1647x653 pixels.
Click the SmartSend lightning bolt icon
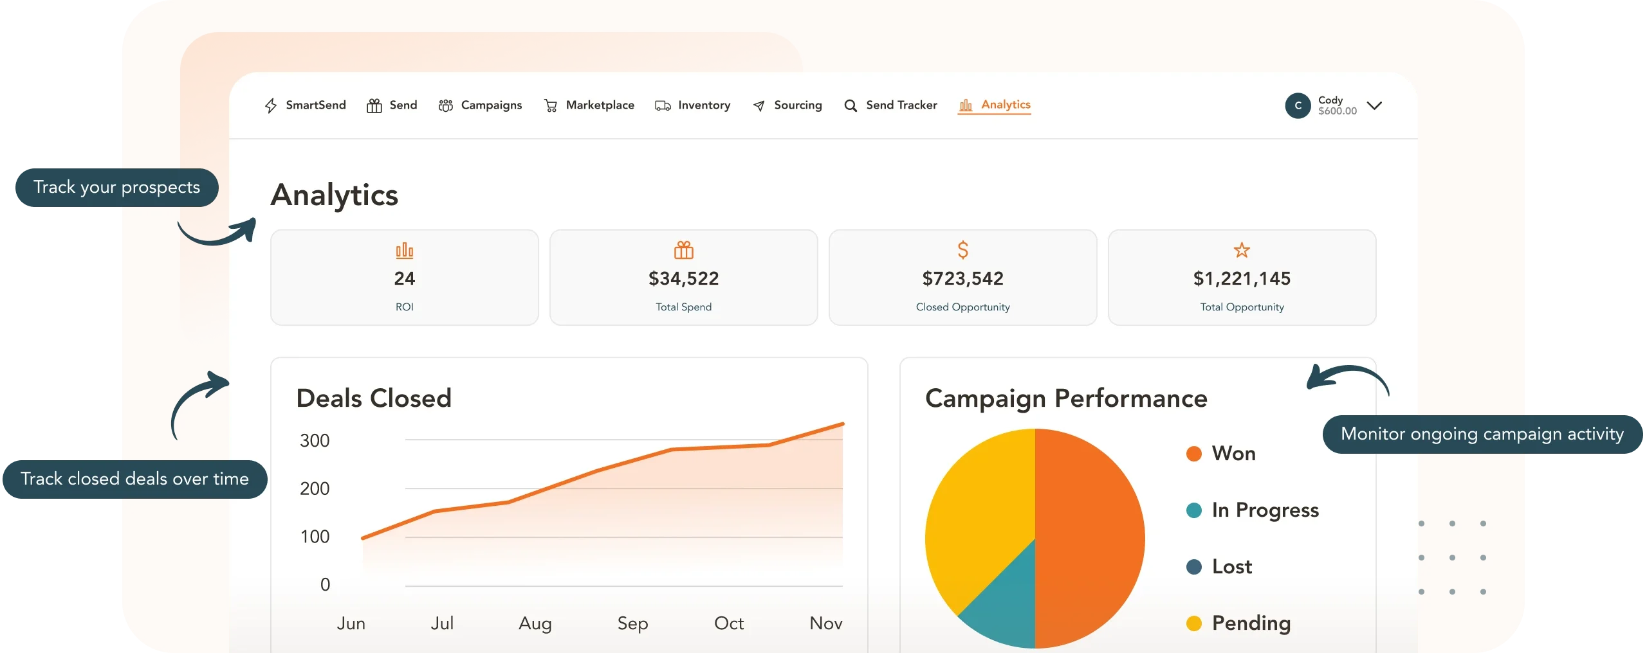[271, 105]
